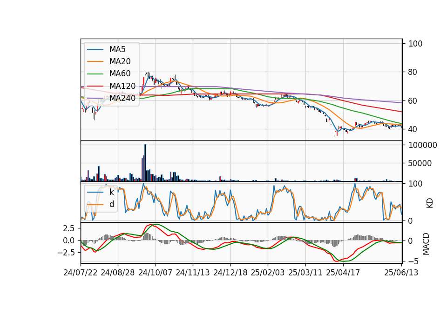447x321 pixels.
Task: Click the MA240 legend label
Action: tap(122, 98)
